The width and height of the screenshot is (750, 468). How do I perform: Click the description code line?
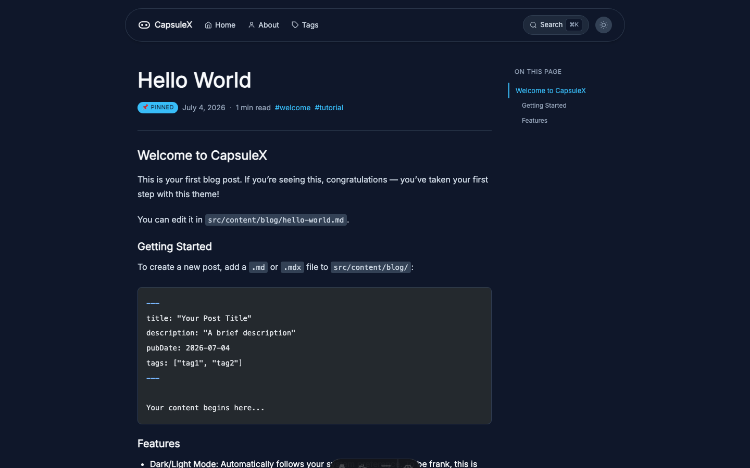tap(221, 333)
